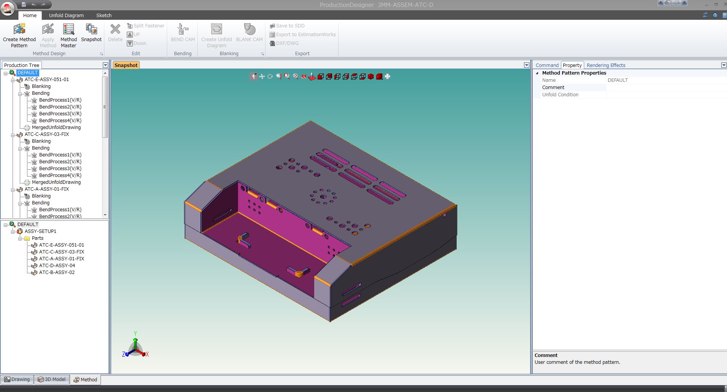Click the zoom-to-fit magnifier icon
727x392 pixels.
(x=296, y=76)
